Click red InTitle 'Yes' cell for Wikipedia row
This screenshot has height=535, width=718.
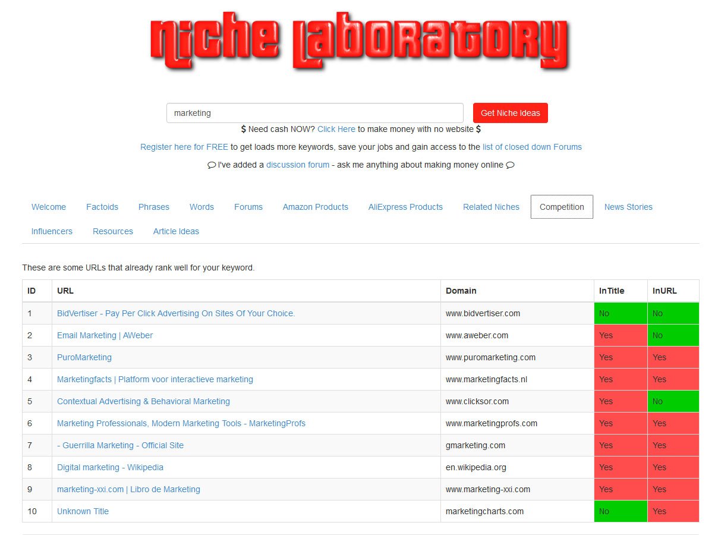(621, 467)
